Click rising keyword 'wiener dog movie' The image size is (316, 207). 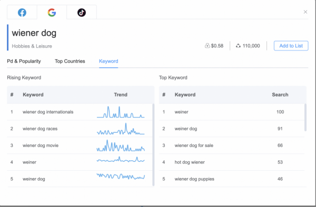(41, 146)
